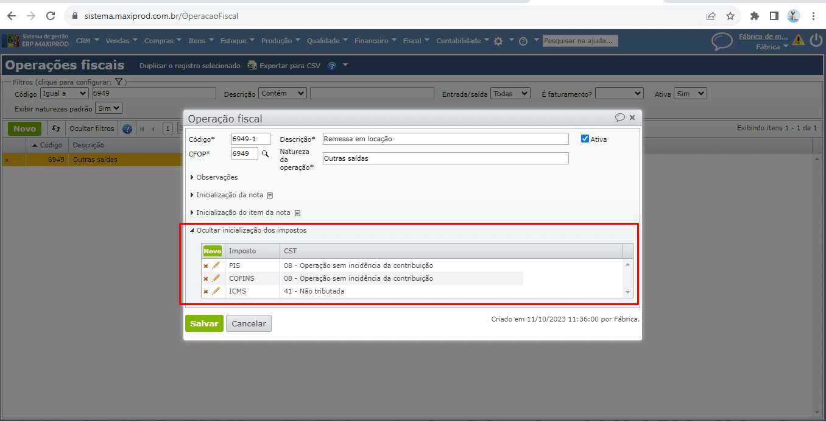Click the power logout icon
826x422 pixels.
(x=816, y=41)
